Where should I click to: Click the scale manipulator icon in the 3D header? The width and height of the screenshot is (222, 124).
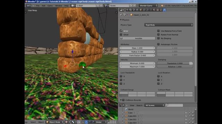93,122
